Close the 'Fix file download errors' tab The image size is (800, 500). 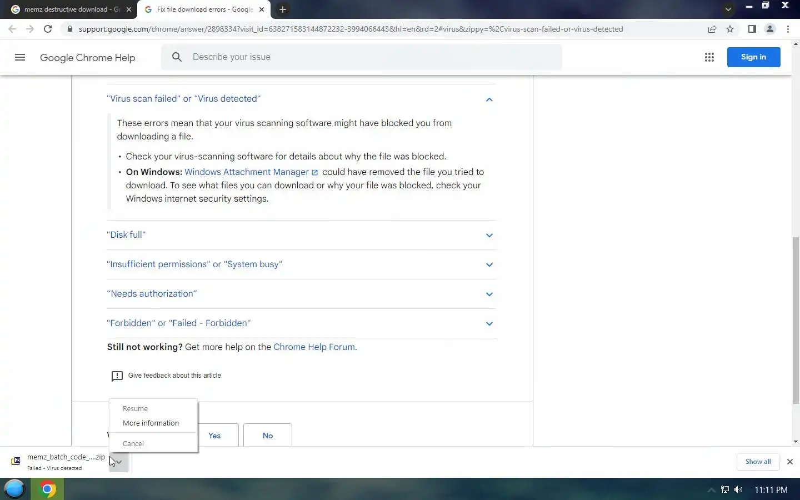262,9
